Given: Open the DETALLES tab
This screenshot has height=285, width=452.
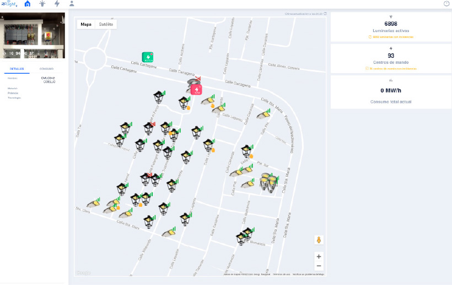Looking at the screenshot, I should [17, 69].
